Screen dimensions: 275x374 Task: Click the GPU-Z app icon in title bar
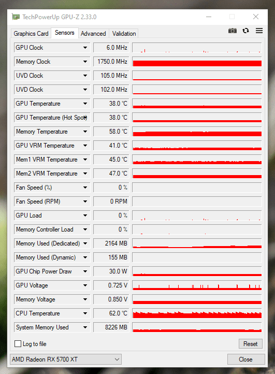click(x=16, y=17)
